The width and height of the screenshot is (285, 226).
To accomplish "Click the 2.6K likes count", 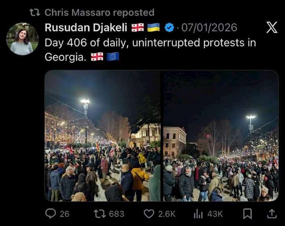I will pos(167,214).
